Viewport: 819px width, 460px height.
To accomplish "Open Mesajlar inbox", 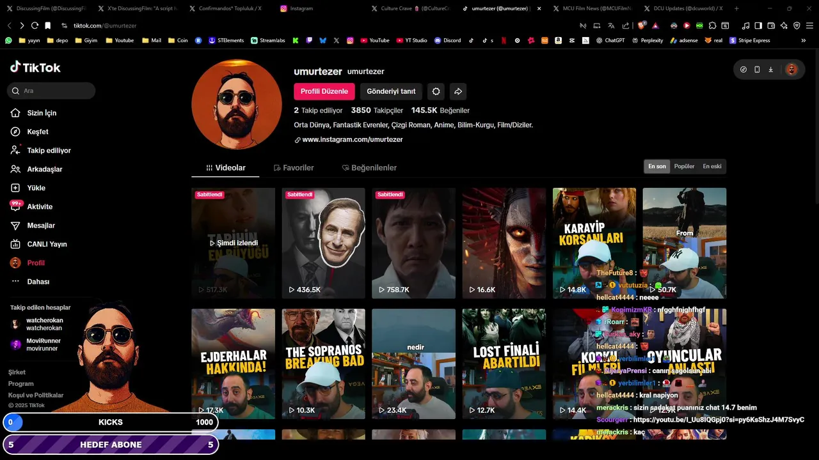I will click(33, 226).
